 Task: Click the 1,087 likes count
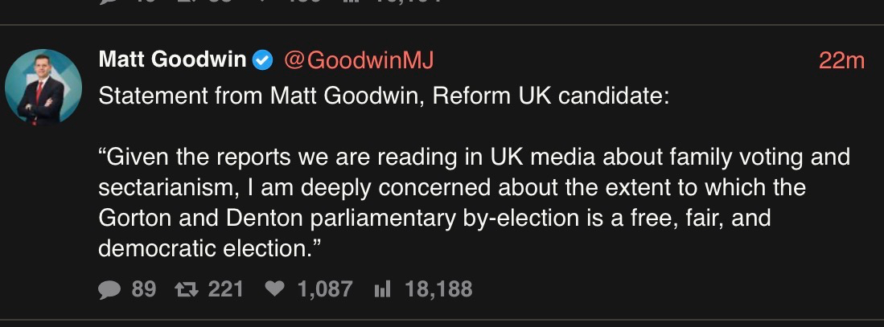(x=325, y=289)
